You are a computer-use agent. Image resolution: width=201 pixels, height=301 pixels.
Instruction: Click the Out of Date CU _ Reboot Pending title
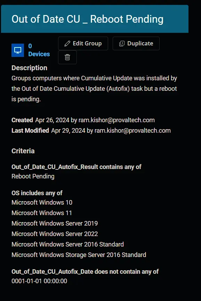87,19
